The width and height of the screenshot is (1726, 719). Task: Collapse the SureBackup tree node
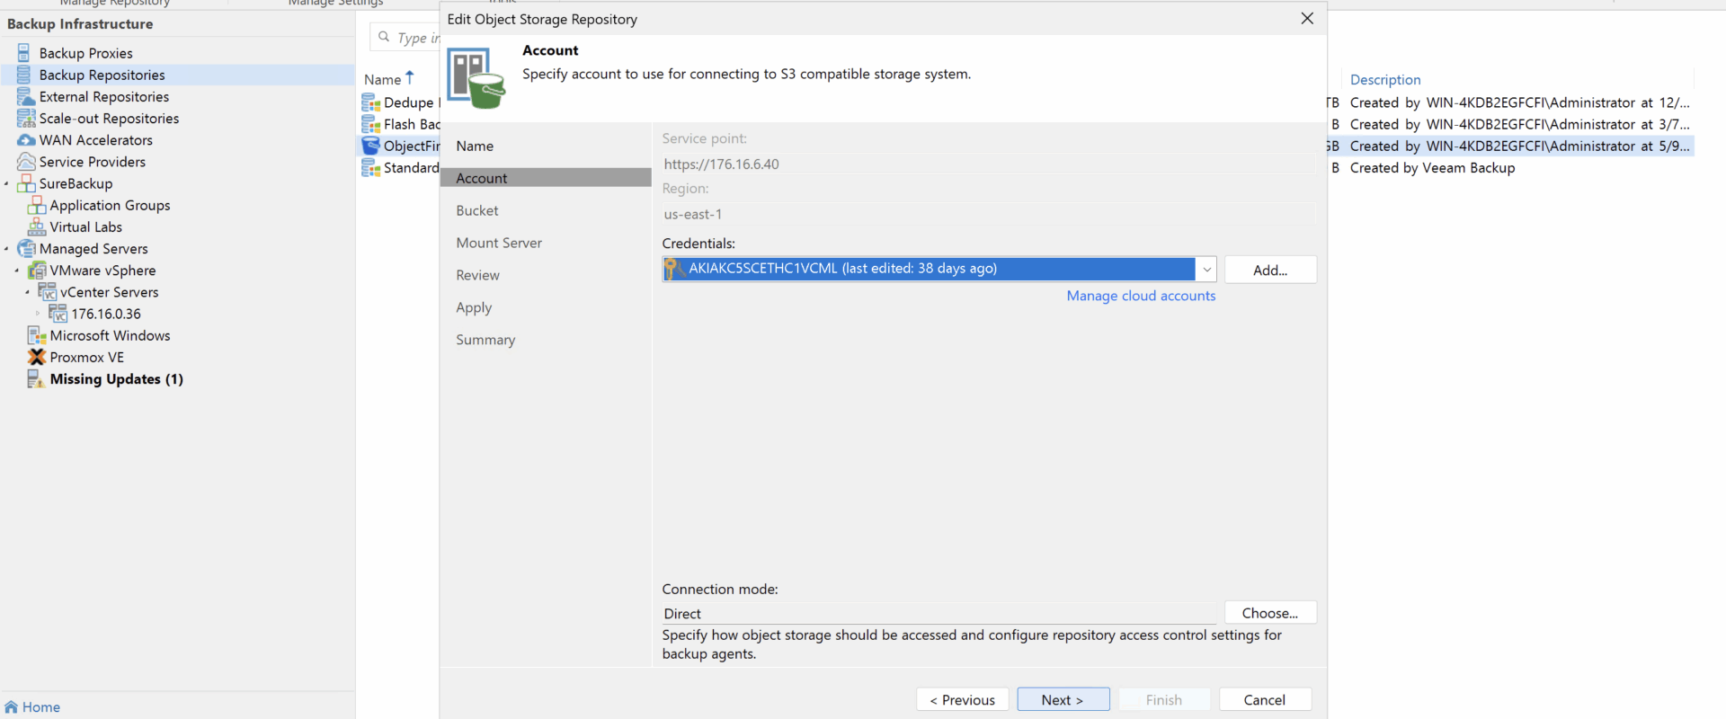6,184
